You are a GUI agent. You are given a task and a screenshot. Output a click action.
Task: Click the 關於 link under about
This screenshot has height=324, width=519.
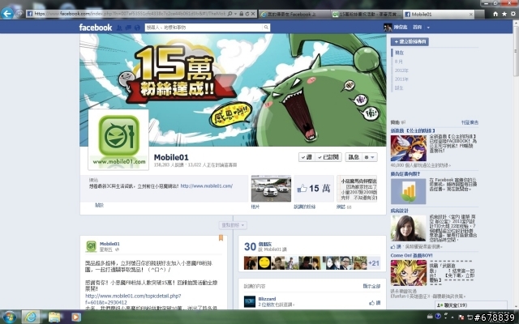[x=99, y=205]
